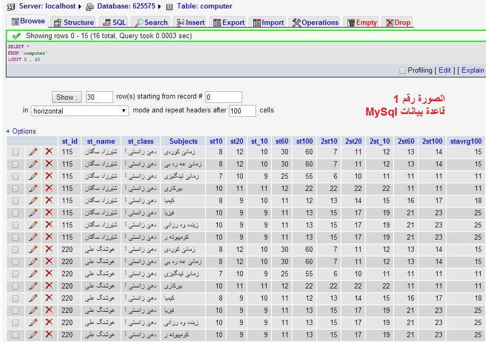This screenshot has width=486, height=342.
Task: Sort by the st_id column header
Action: [70, 142]
